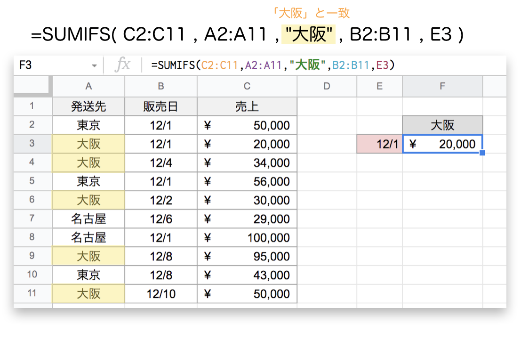Image resolution: width=529 pixels, height=339 pixels.
Task: Select row 11 header
Action: pos(33,293)
